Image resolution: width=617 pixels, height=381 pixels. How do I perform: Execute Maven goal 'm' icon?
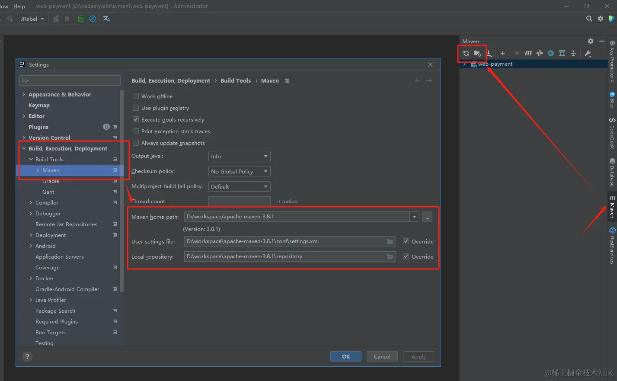coord(528,53)
